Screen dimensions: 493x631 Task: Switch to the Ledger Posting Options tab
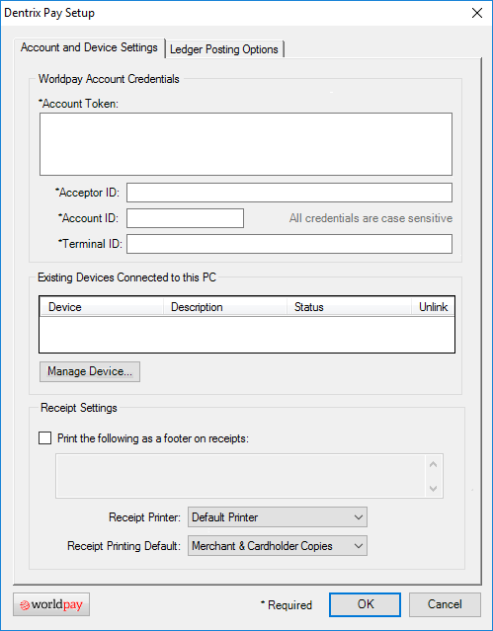pos(224,49)
